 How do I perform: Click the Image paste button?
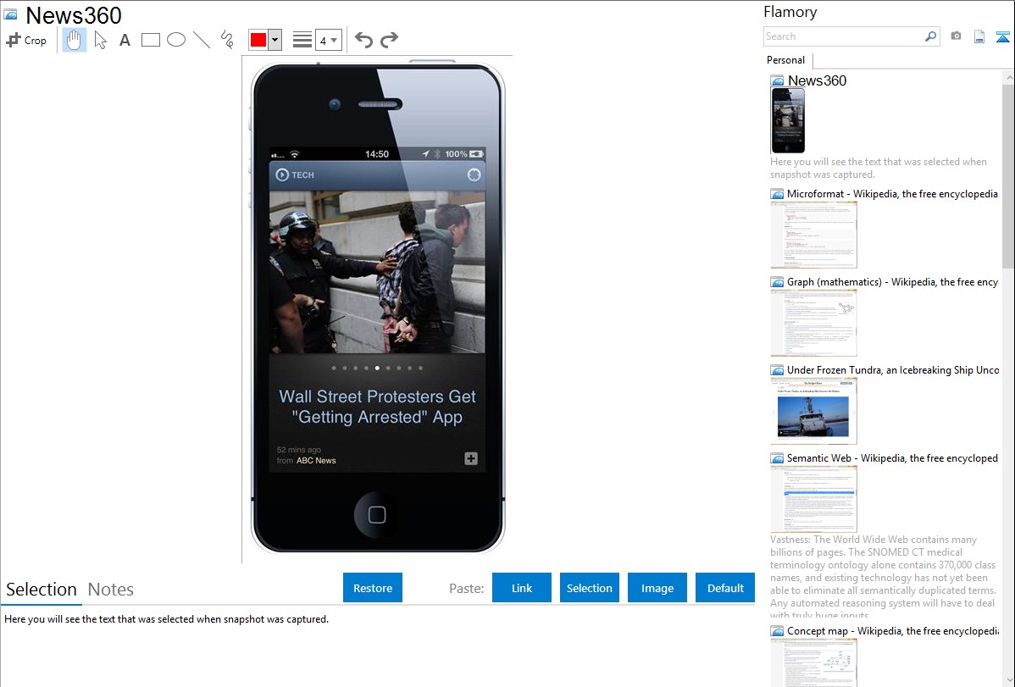pyautogui.click(x=657, y=588)
